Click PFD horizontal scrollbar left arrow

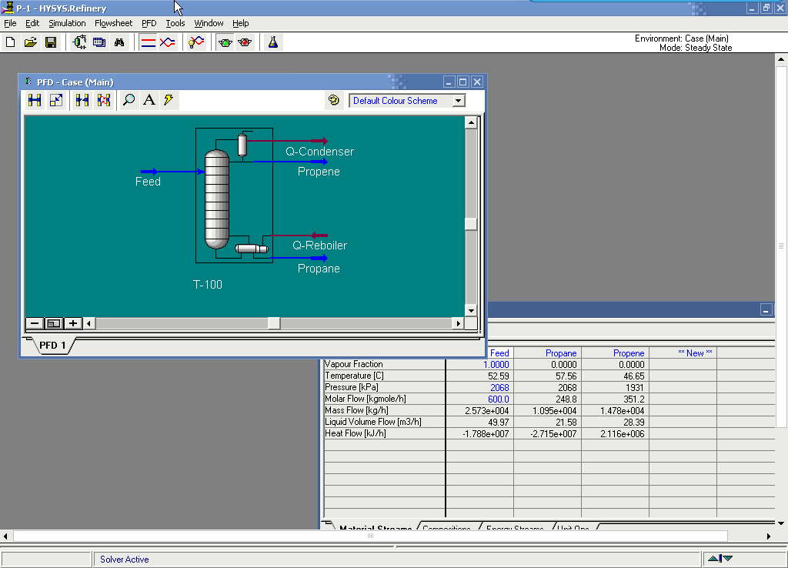tap(89, 323)
